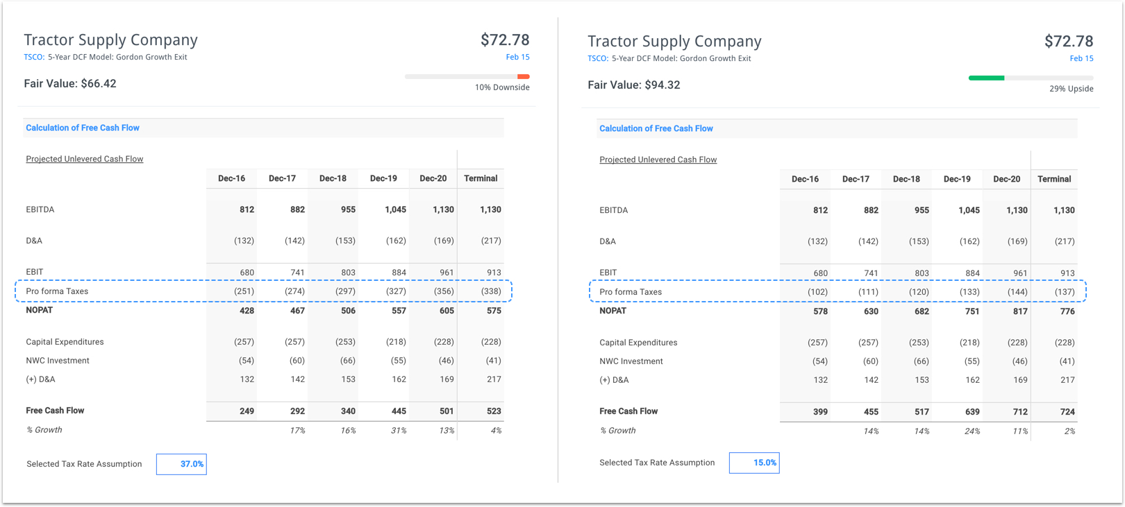Click terminal growth value 4%
The width and height of the screenshot is (1125, 507).
tap(496, 431)
